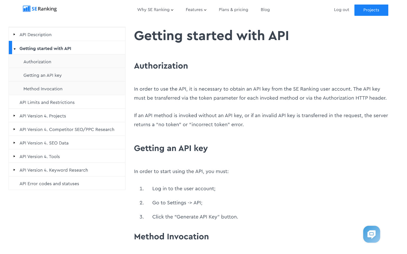Open the Why SE Ranking dropdown menu

(x=155, y=10)
